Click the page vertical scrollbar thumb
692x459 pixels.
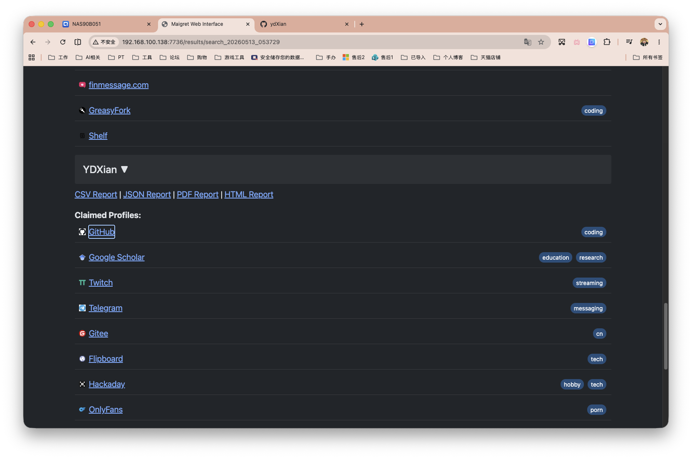666,336
